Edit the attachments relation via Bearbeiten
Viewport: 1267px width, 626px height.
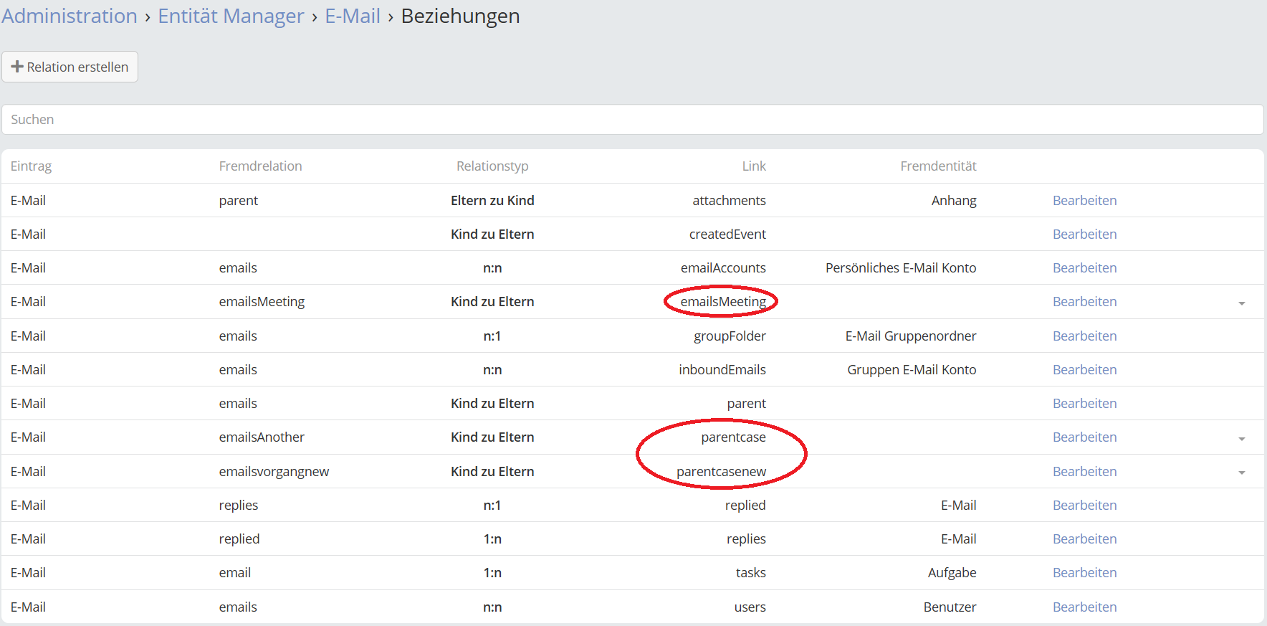[1084, 201]
